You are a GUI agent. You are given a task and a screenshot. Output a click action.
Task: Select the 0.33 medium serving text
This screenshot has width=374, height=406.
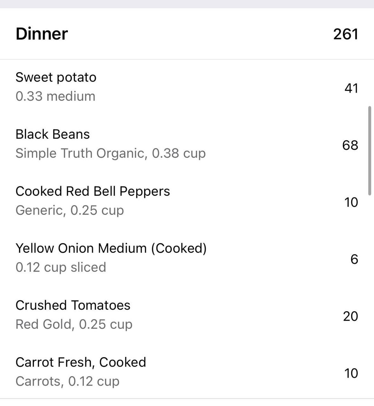tap(55, 96)
